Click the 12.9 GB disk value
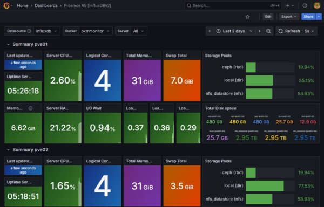Screen dimensions: 324x207 (308, 122)
